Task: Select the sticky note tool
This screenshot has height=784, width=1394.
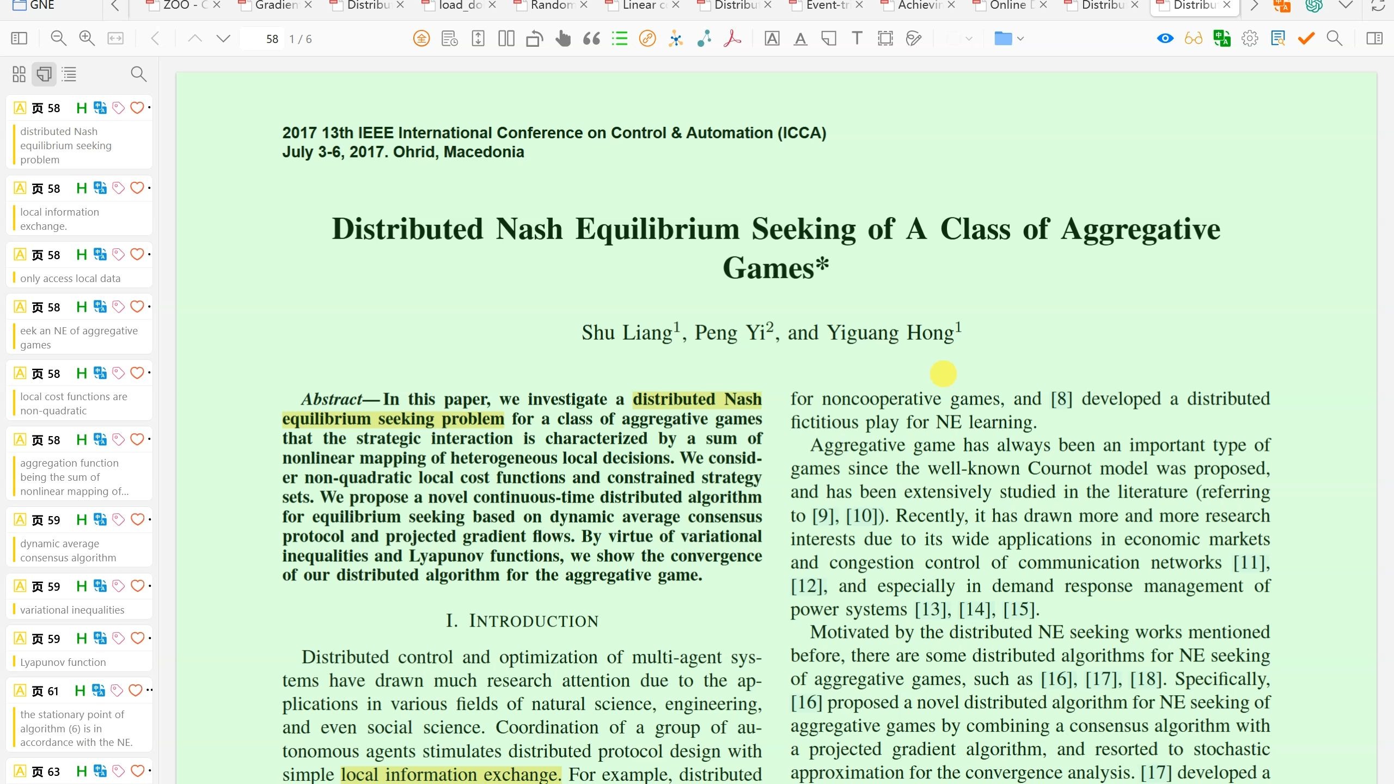Action: [x=828, y=38]
